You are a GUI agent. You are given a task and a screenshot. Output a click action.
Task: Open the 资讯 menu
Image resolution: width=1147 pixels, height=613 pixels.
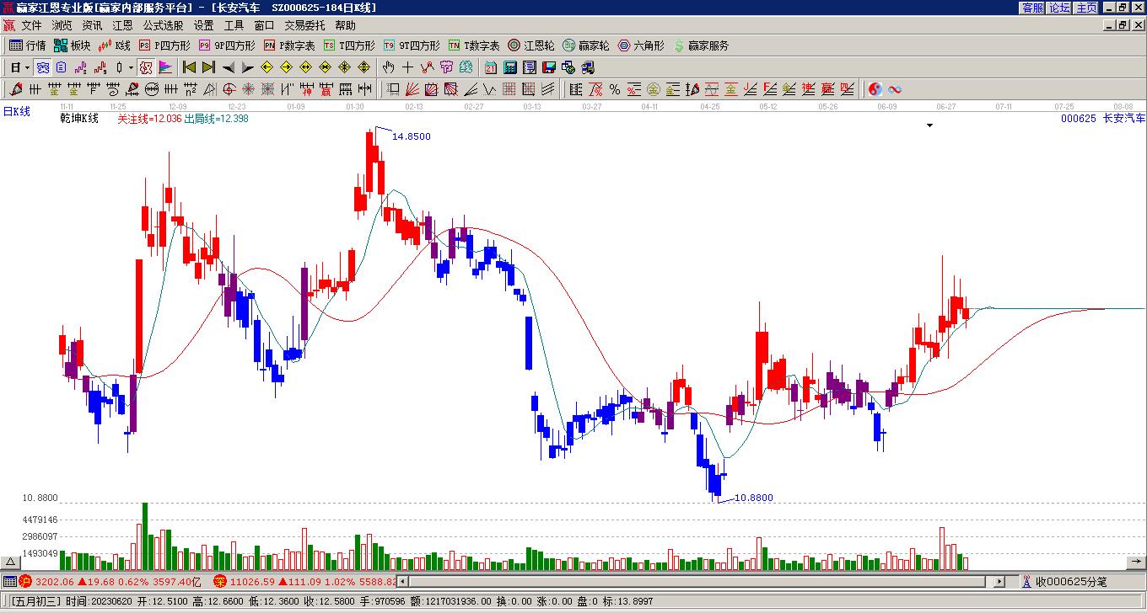point(92,25)
